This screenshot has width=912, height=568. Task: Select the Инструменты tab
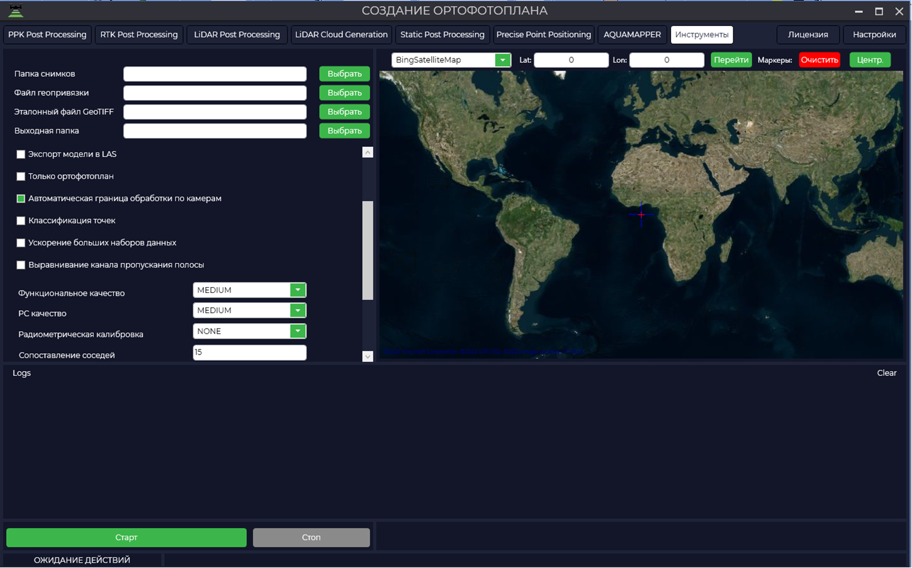tap(702, 35)
